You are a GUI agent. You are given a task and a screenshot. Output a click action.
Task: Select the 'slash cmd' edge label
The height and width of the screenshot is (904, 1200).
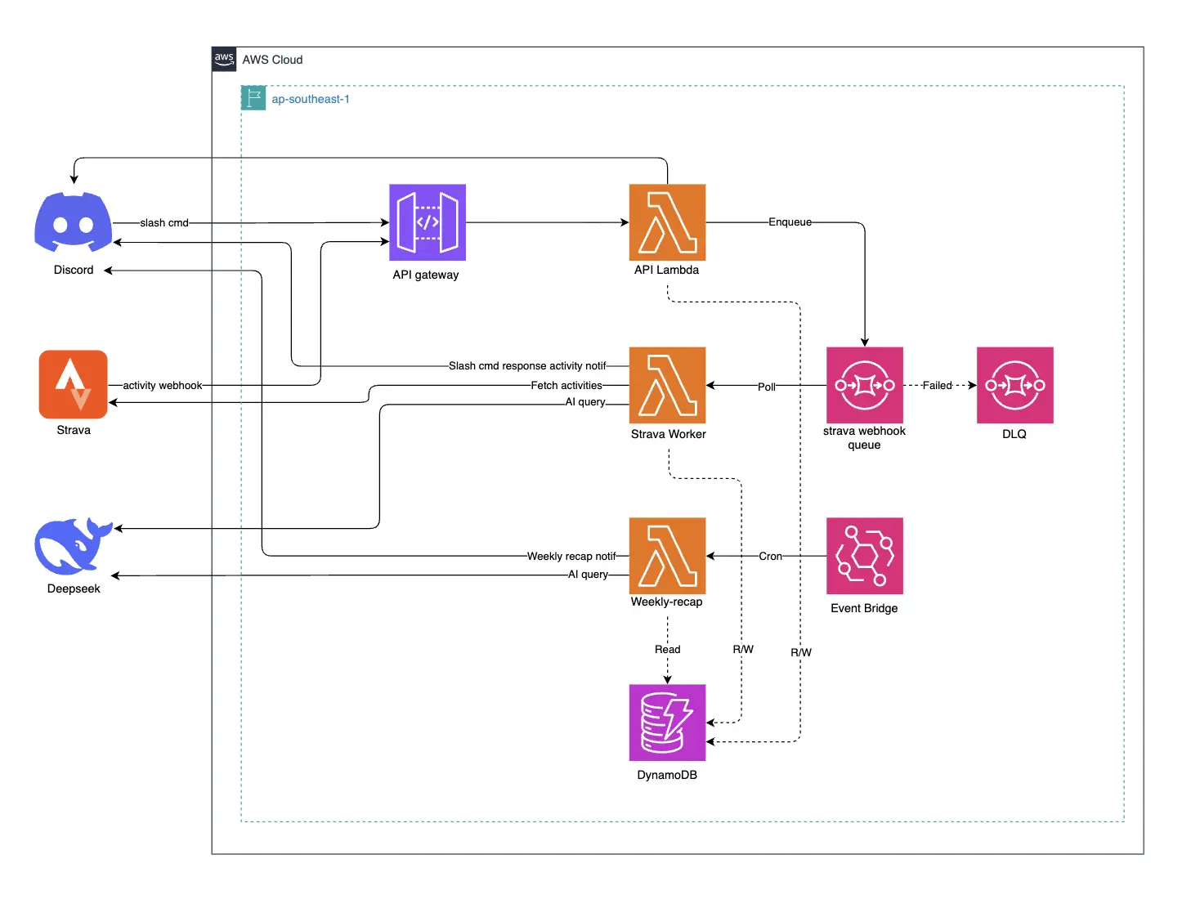point(164,222)
